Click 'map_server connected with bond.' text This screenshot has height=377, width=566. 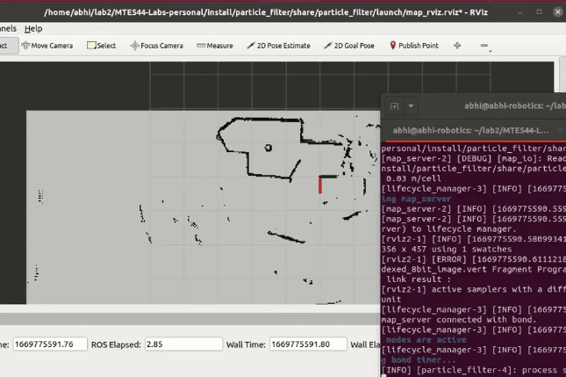coord(459,320)
